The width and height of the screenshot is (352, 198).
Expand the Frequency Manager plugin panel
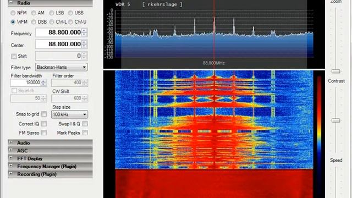11,166
